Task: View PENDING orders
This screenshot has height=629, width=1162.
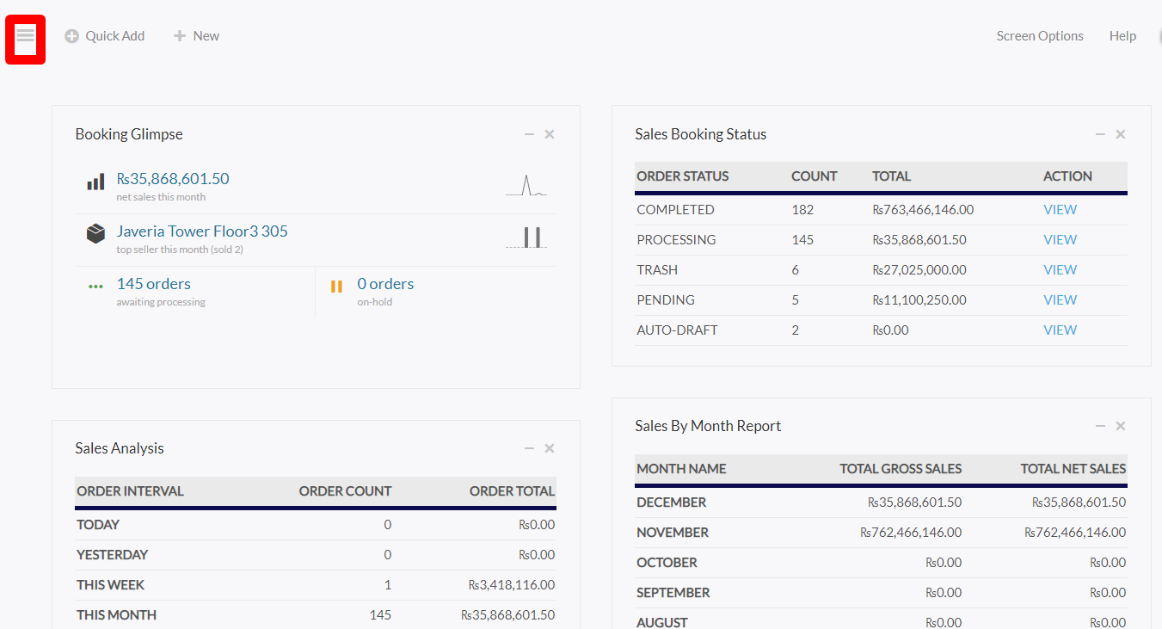Action: (1060, 300)
